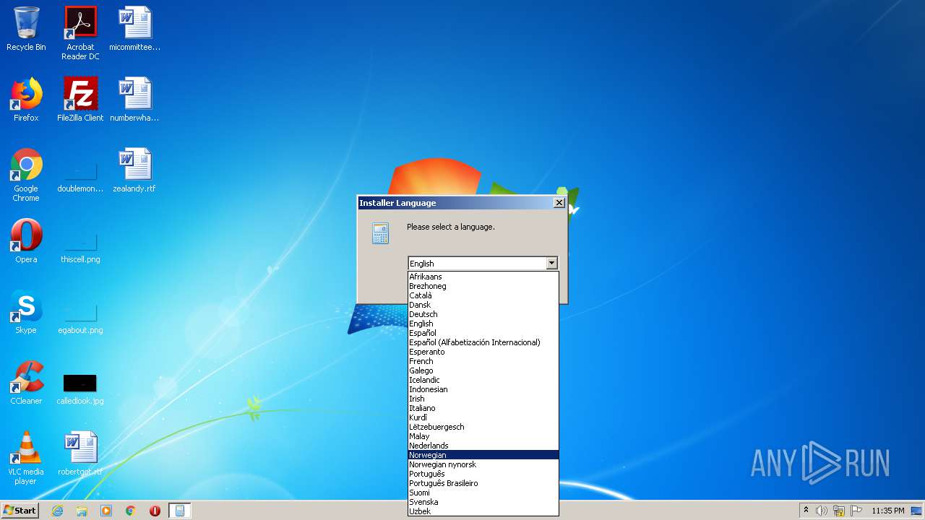Choose Galego language option

[x=483, y=370]
